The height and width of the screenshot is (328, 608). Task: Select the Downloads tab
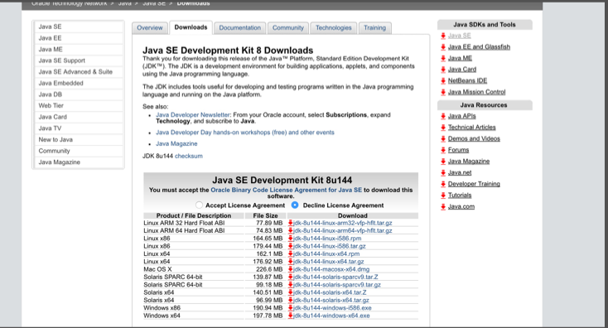click(191, 27)
